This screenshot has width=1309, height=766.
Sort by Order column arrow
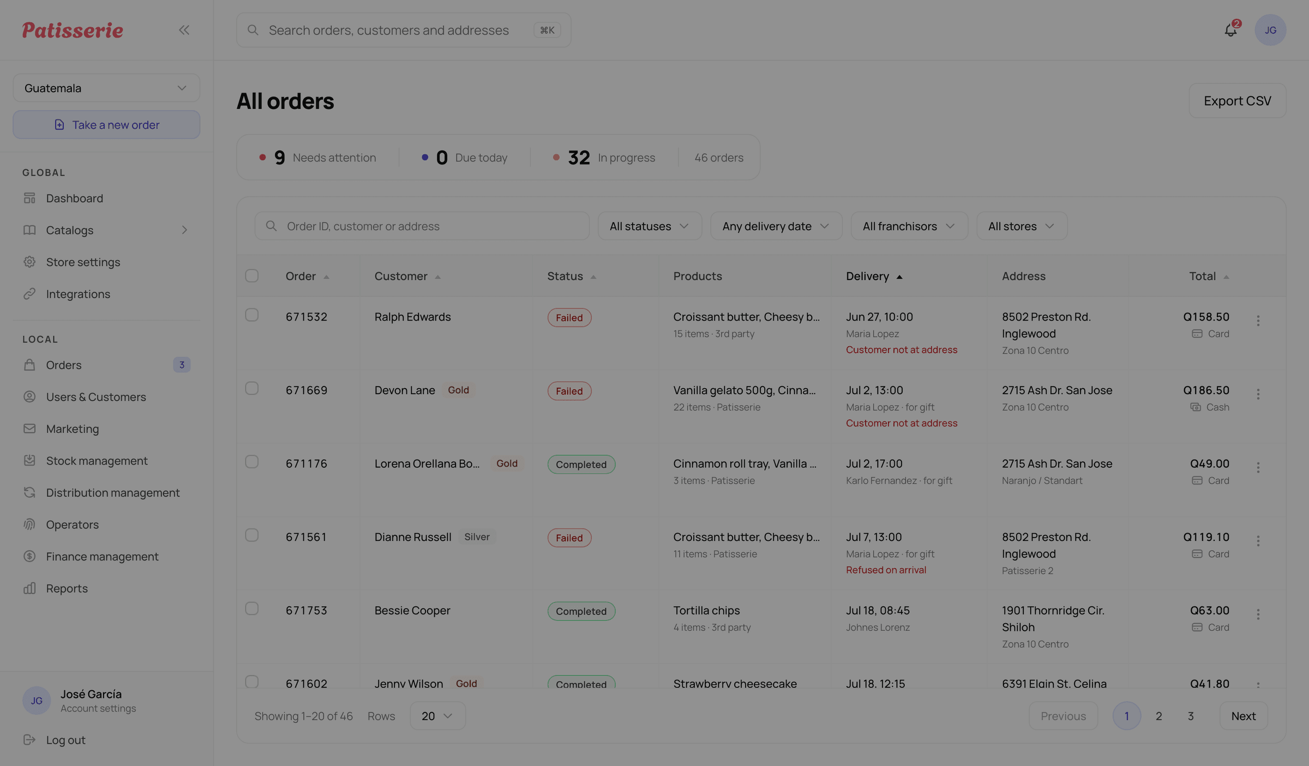pos(326,277)
